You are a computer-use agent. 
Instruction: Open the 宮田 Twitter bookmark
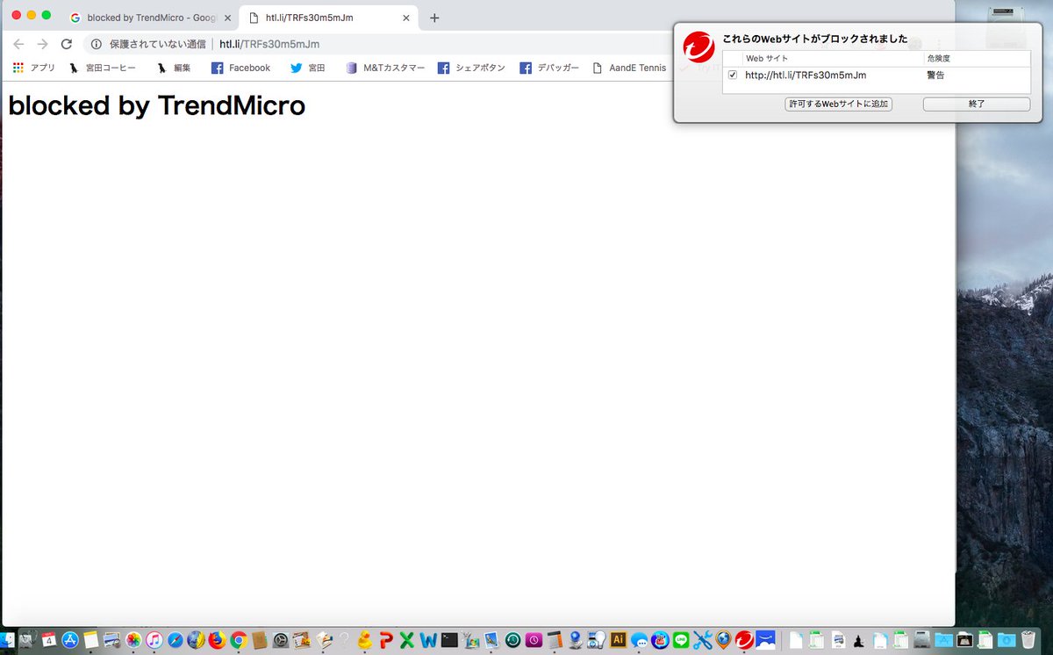coord(307,68)
